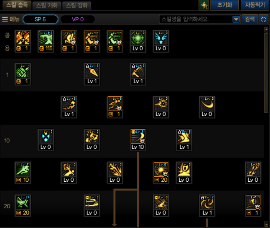Select the sunburst skill at level 20
Screen dimensions: 270x228
pyautogui.click(x=161, y=169)
